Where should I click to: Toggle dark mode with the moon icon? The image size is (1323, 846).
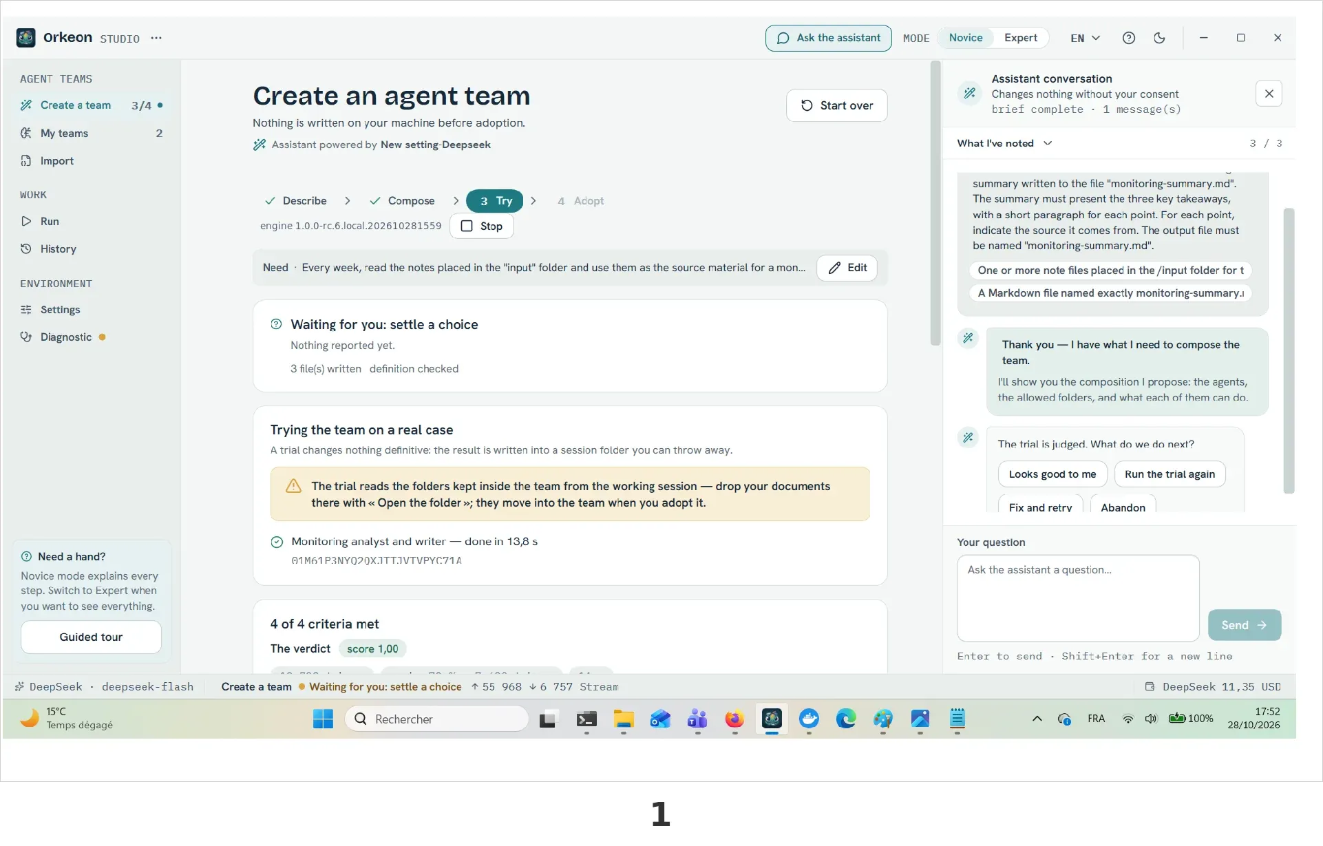[x=1160, y=38]
